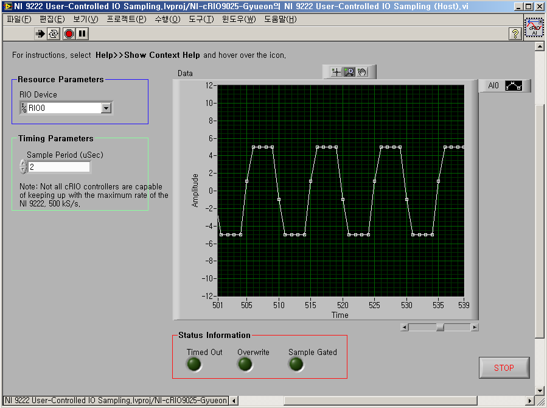Click the window horizontal scrollbar left arrow

coord(234,401)
